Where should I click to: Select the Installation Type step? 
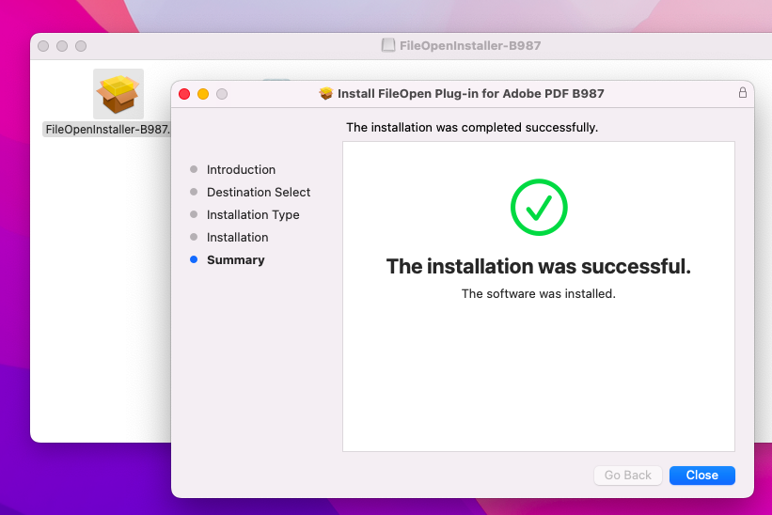[x=253, y=214]
